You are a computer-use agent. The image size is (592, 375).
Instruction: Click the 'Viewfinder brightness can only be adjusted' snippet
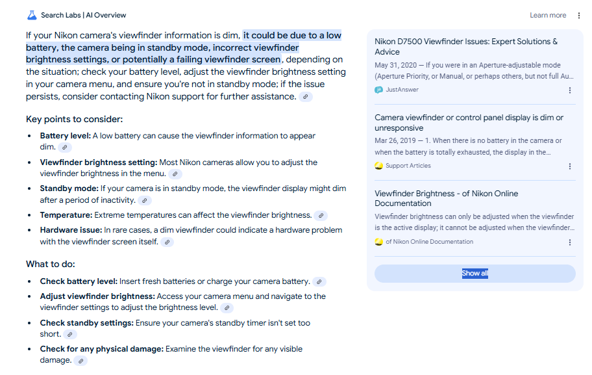coord(475,222)
